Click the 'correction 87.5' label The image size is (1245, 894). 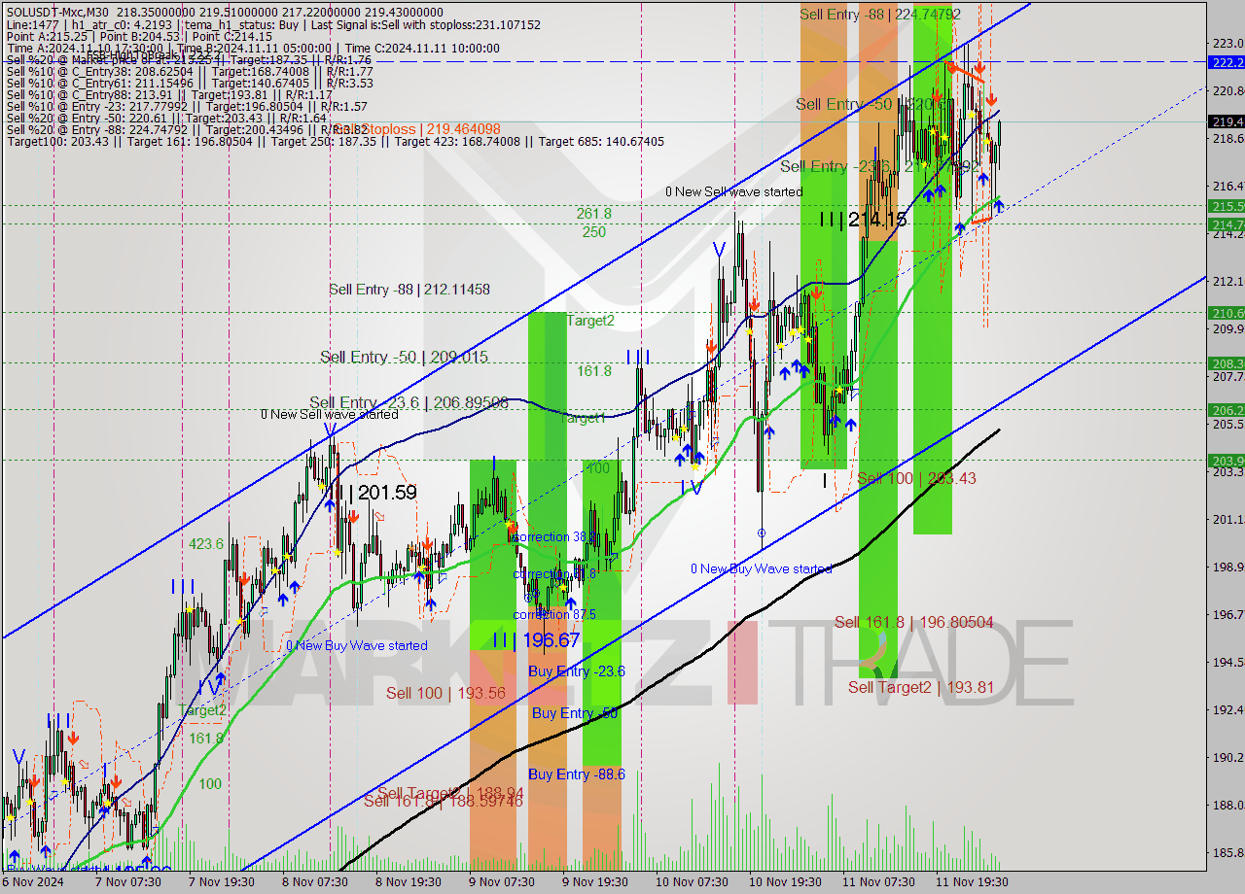555,614
